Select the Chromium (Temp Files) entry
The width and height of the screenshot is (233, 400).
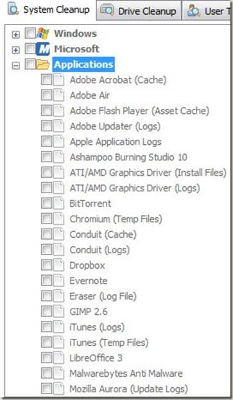click(116, 219)
